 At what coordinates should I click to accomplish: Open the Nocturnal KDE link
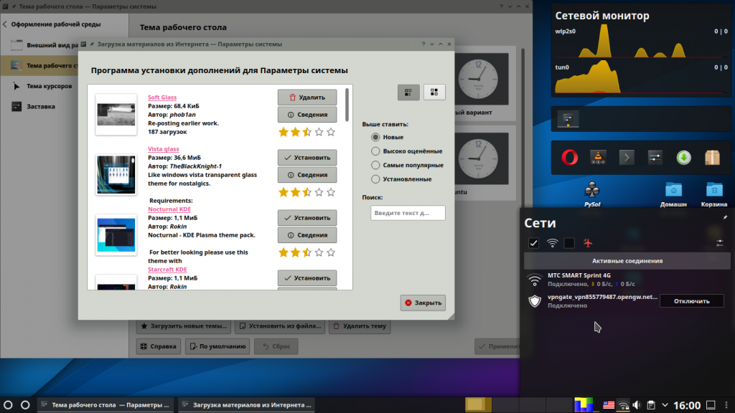tap(169, 209)
